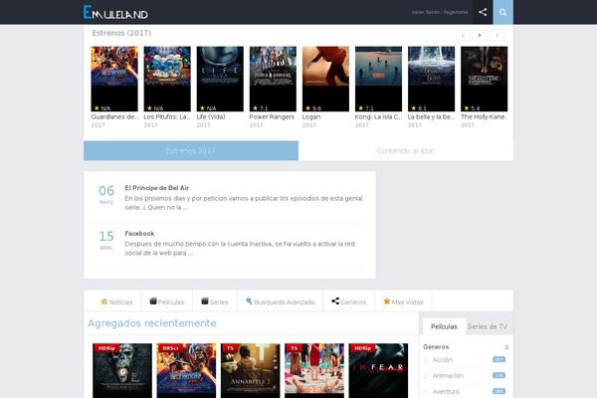597x398 pixels.
Task: Select the Series de TV sidebar tab
Action: coord(488,326)
